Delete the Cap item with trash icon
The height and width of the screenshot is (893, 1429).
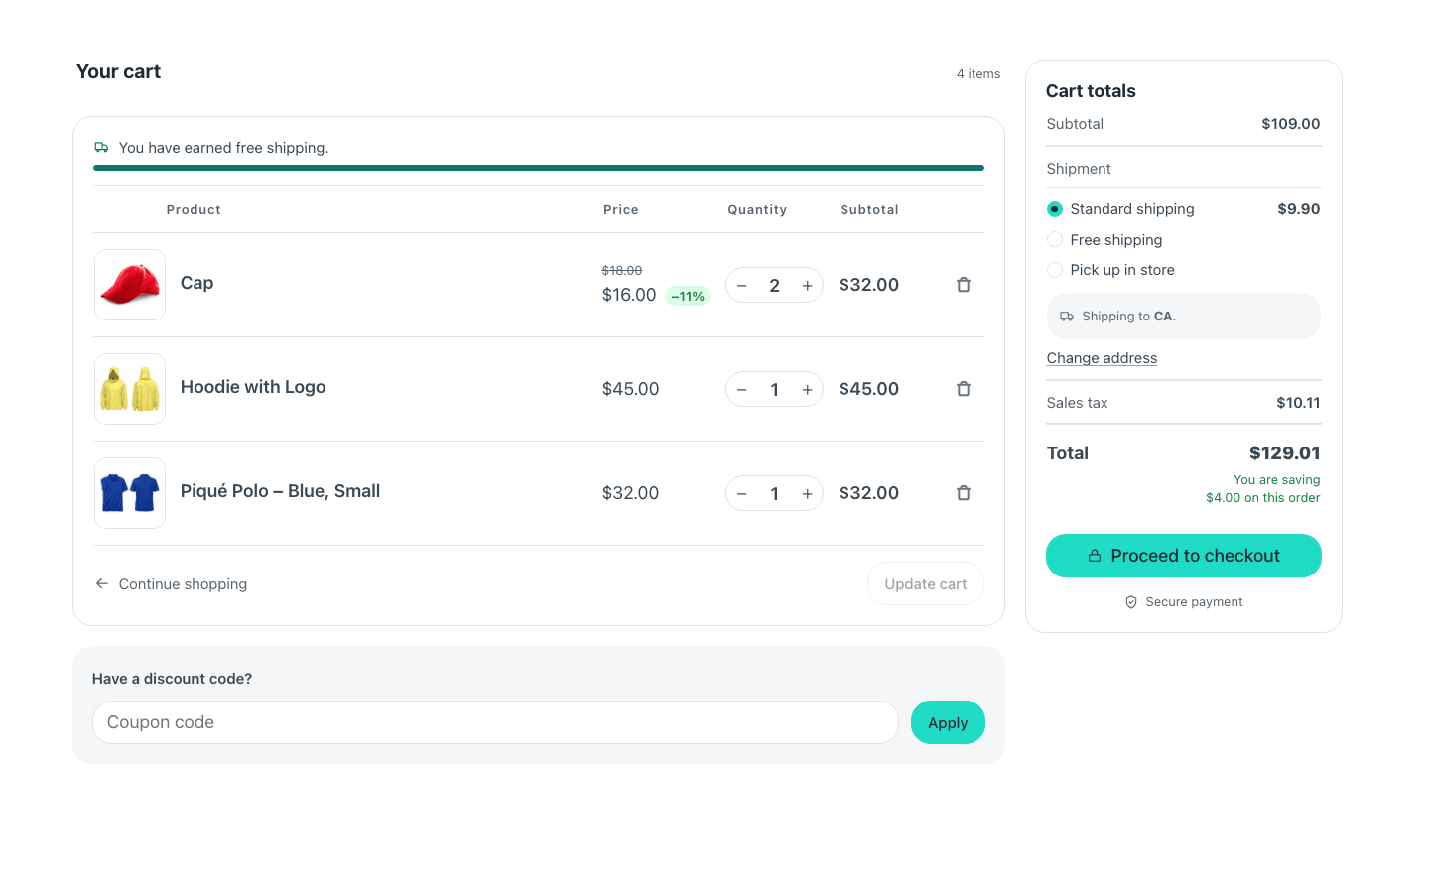[963, 285]
